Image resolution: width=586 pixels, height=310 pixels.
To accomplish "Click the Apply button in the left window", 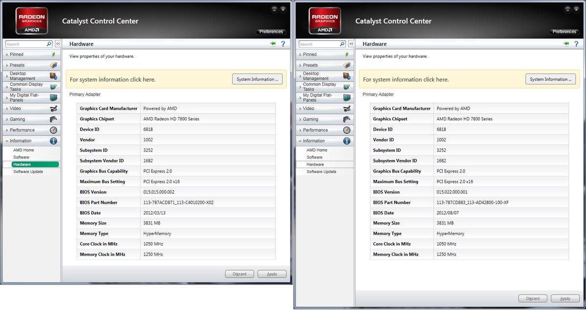I will pyautogui.click(x=272, y=274).
